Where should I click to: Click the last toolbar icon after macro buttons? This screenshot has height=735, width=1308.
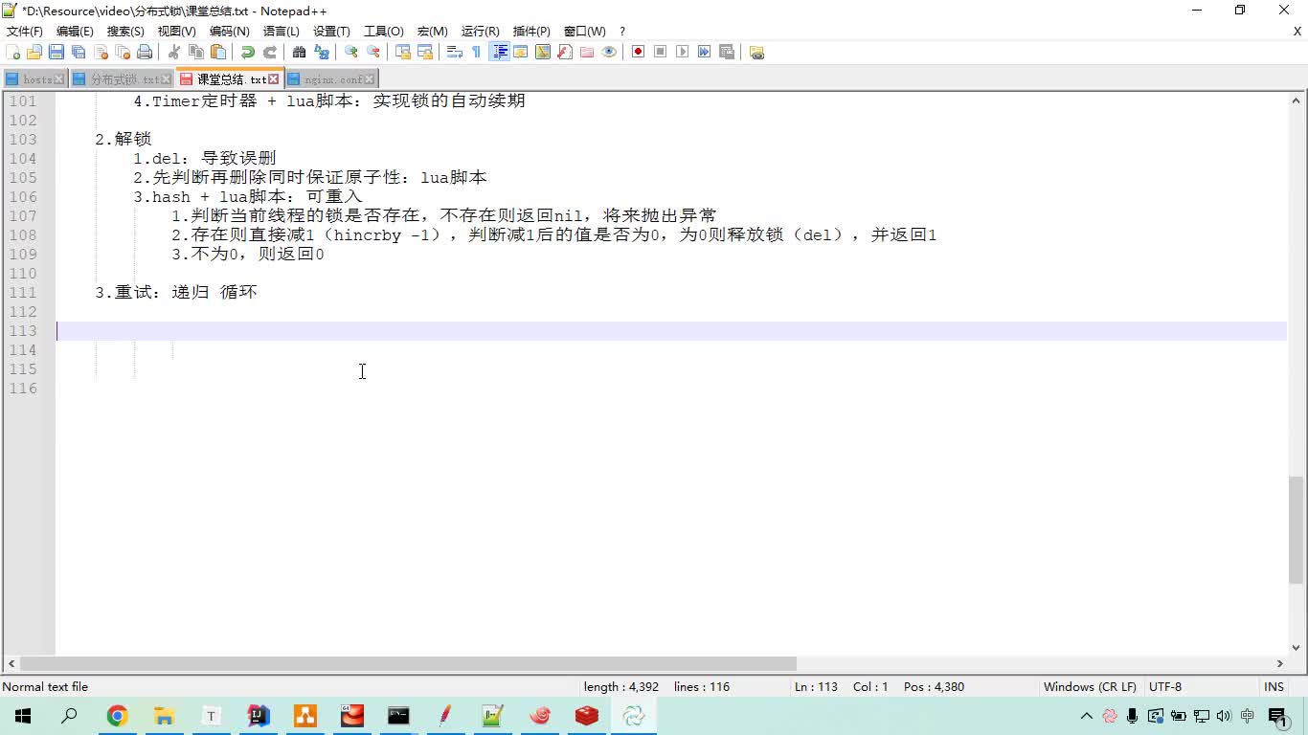(756, 52)
